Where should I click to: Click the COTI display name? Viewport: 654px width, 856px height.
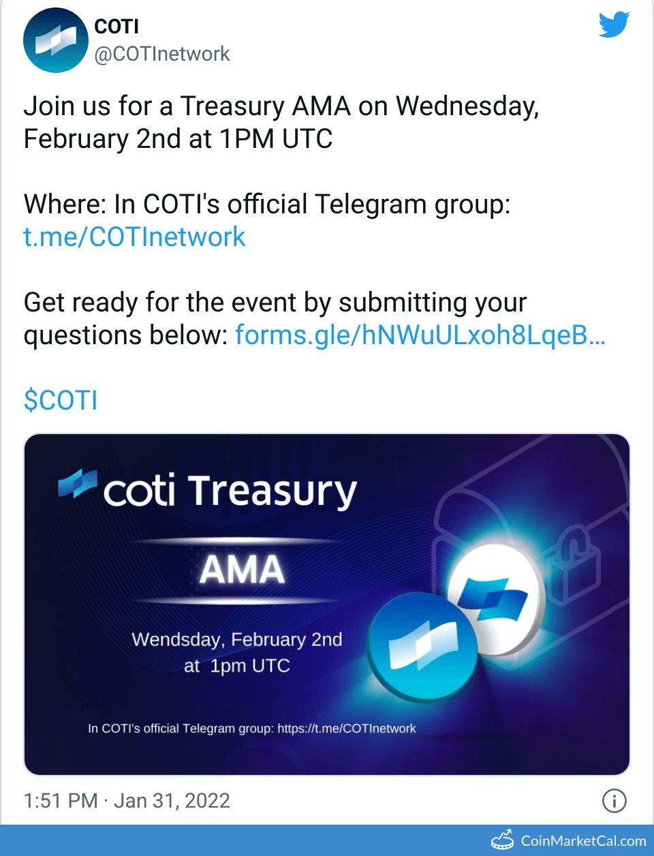[x=116, y=27]
